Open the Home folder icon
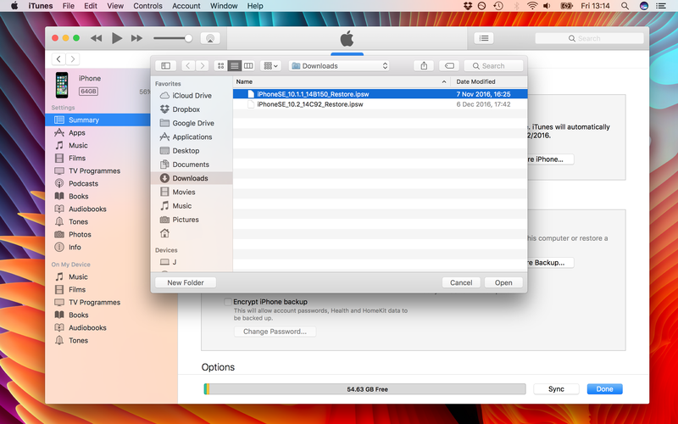This screenshot has height=424, width=678. tap(164, 233)
